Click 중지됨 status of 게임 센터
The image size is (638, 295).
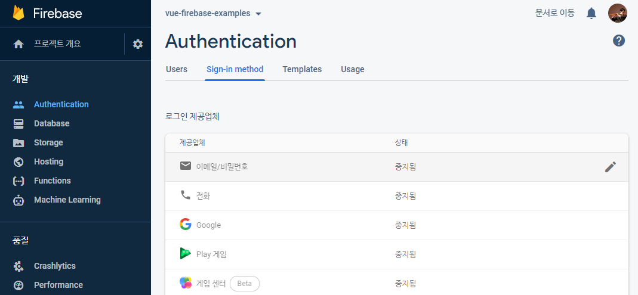coord(405,284)
